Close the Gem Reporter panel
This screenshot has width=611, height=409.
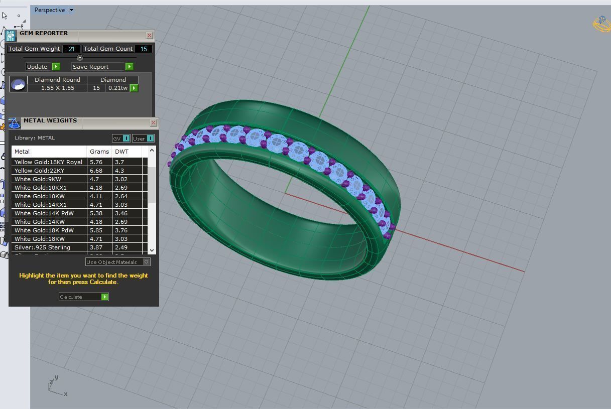point(149,36)
